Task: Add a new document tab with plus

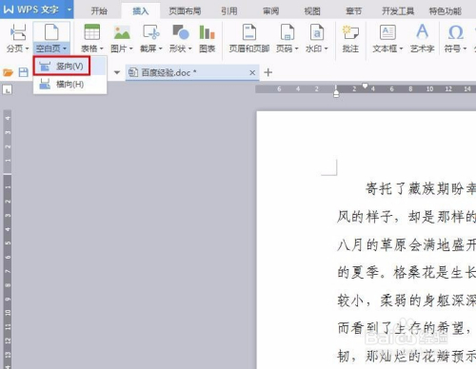Action: tap(268, 72)
